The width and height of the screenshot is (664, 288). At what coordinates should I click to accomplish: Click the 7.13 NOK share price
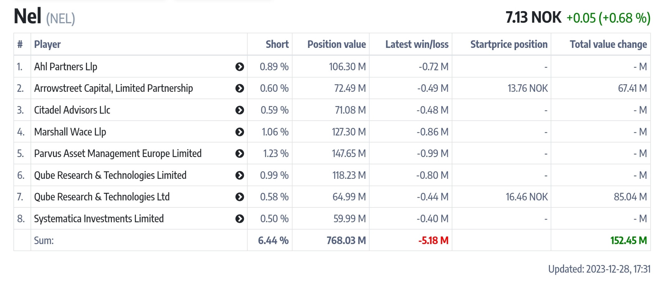click(533, 17)
